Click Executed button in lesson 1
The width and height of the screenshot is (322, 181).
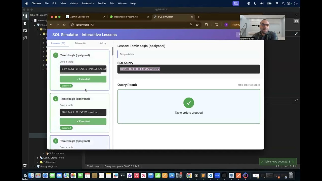83,79
